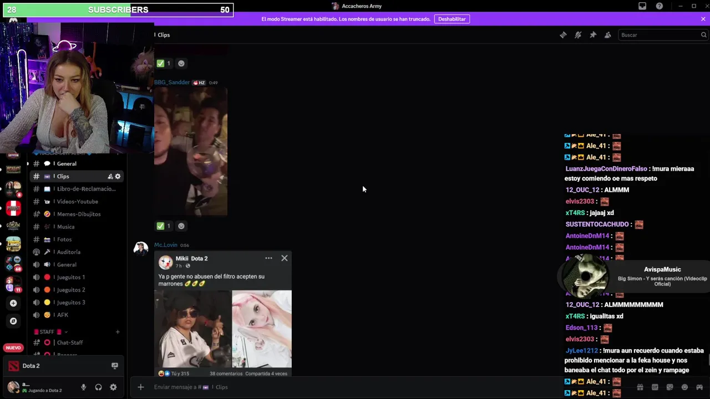The height and width of the screenshot is (399, 710).
Task: Open apps game controller icon in message bar
Action: pyautogui.click(x=699, y=387)
